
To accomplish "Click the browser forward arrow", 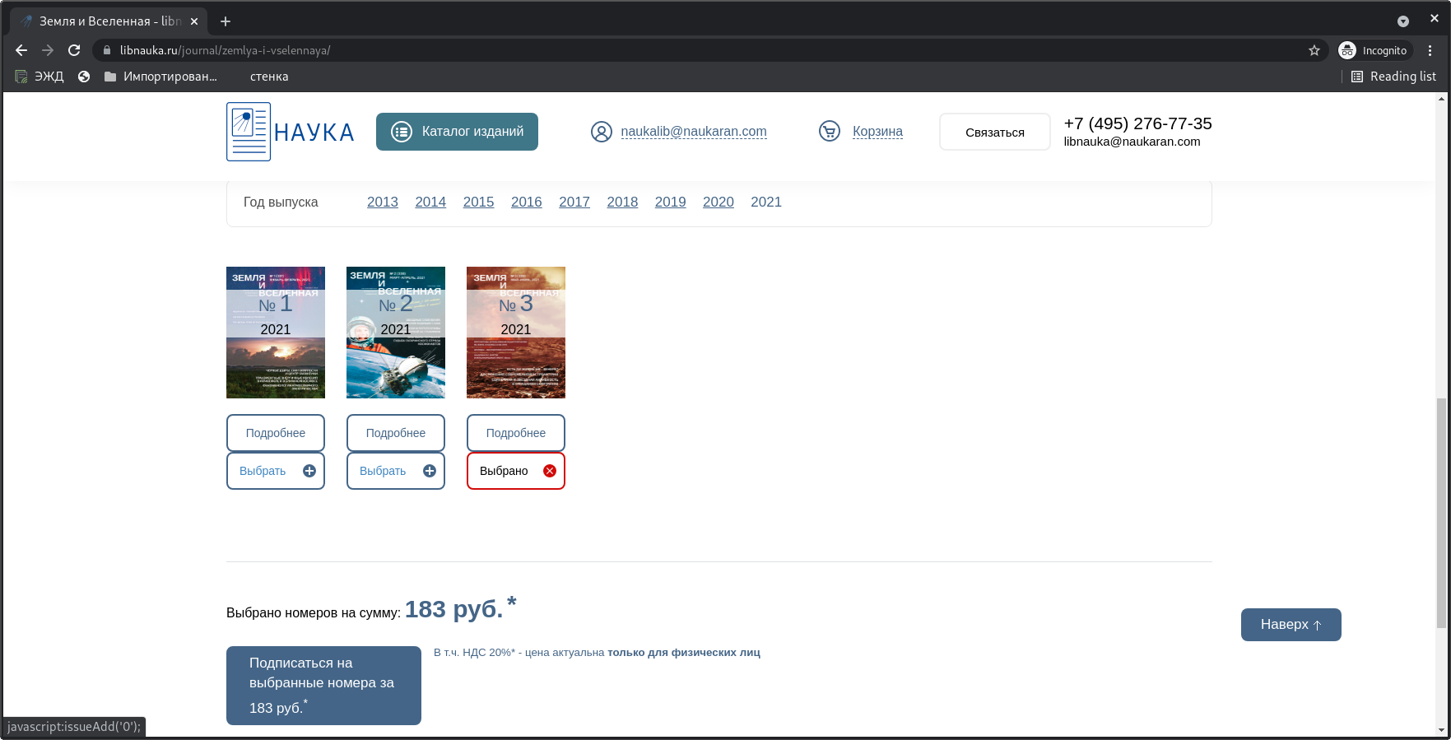I will [x=48, y=50].
